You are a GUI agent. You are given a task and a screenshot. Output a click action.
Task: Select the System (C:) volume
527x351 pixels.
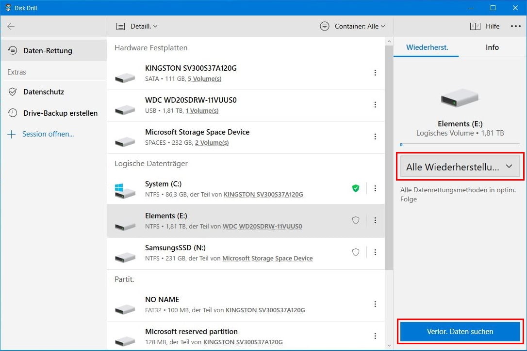[246, 189]
